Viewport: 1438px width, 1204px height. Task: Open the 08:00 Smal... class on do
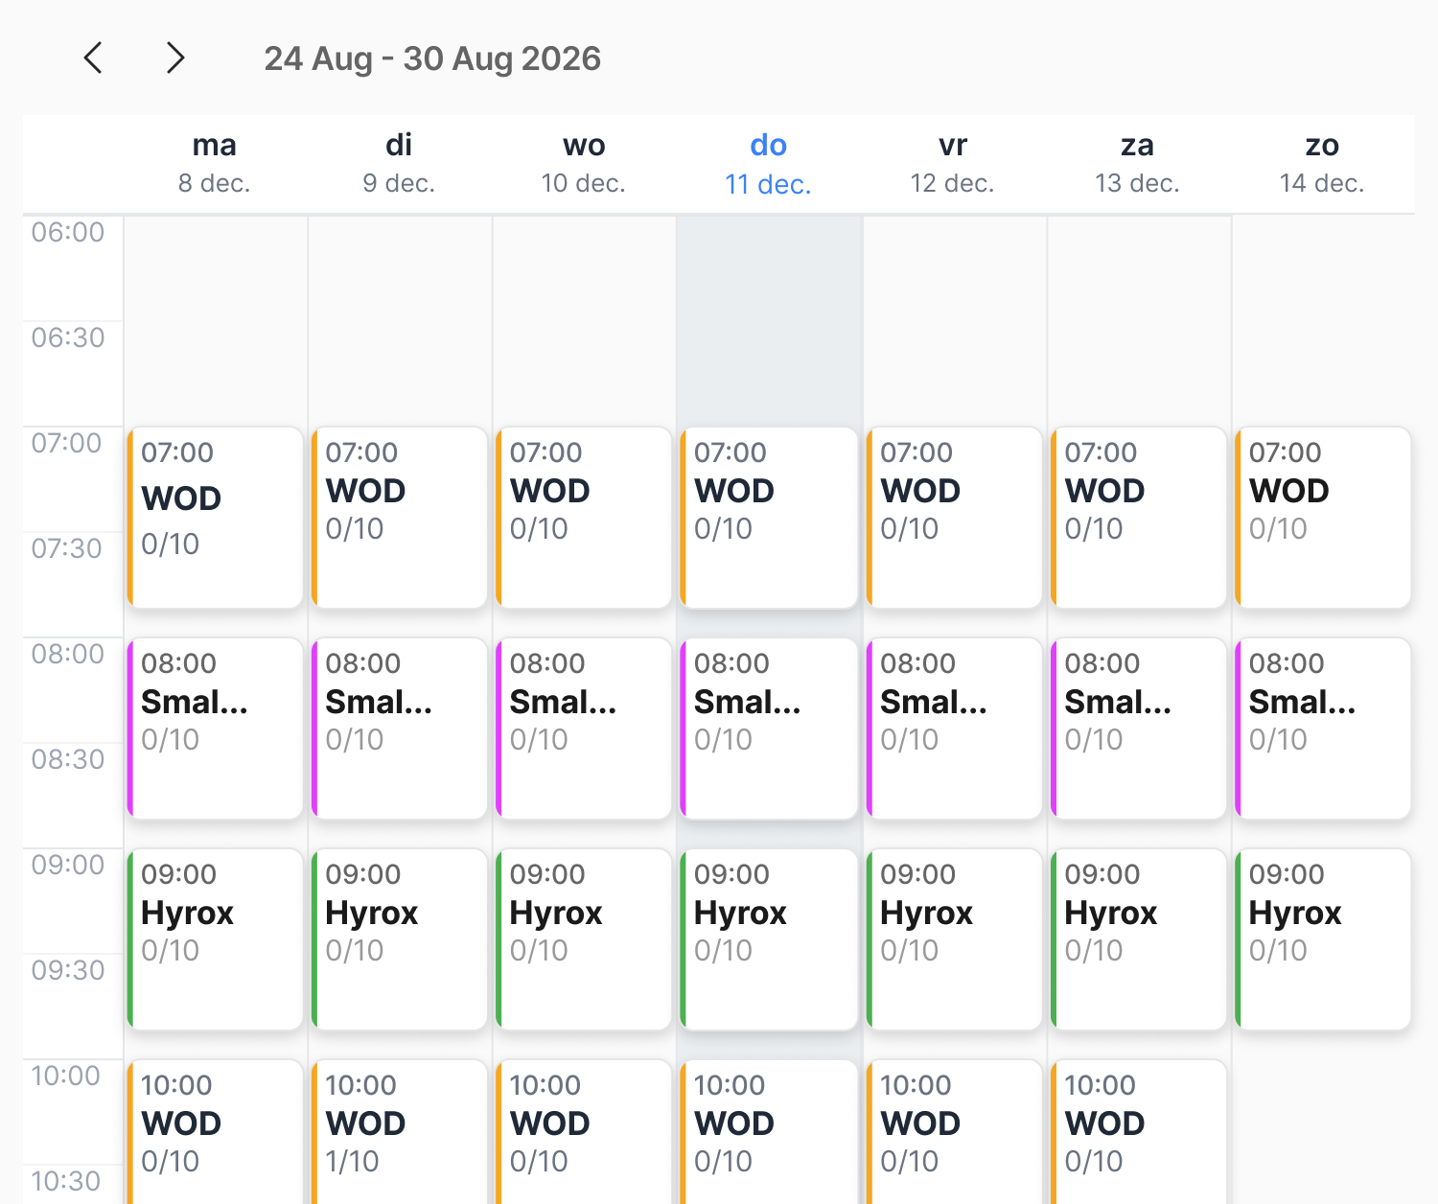(768, 729)
